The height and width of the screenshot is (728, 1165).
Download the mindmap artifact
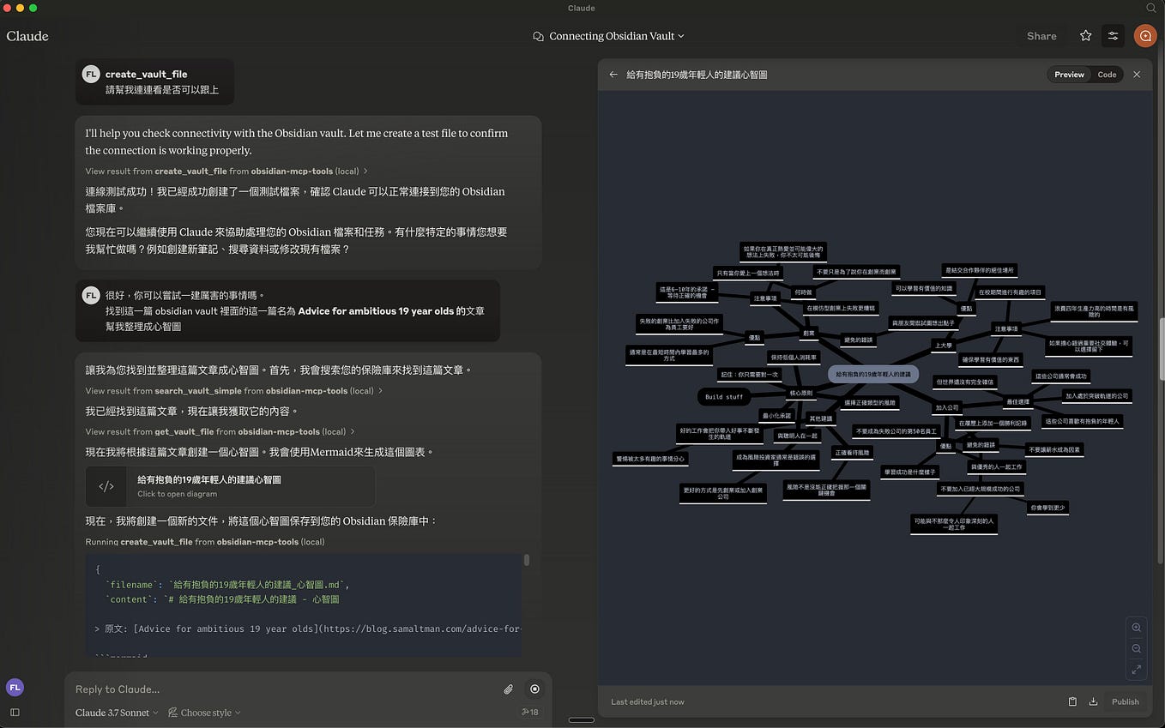[1092, 701]
